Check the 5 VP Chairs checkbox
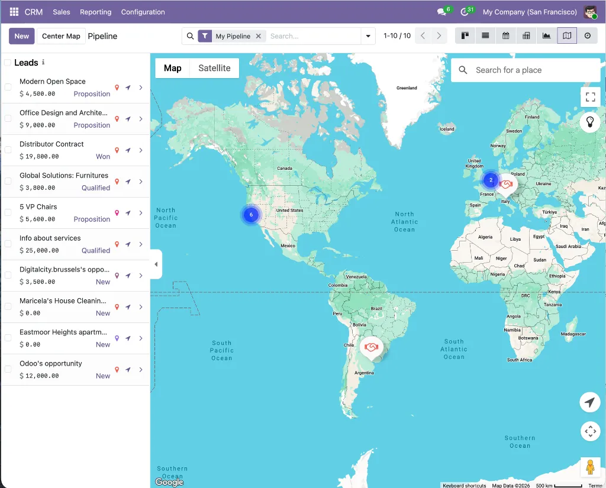 pos(8,212)
